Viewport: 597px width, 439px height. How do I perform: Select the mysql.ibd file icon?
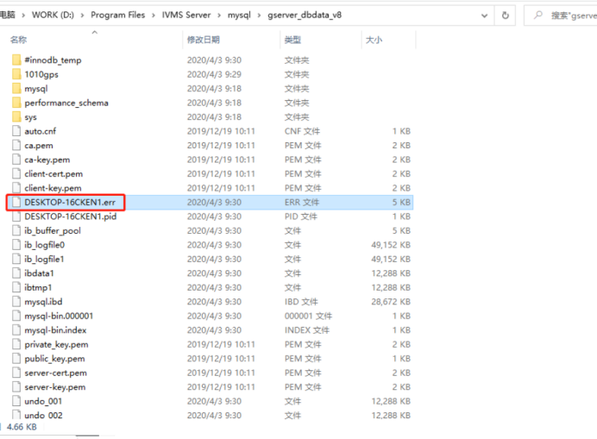16,302
